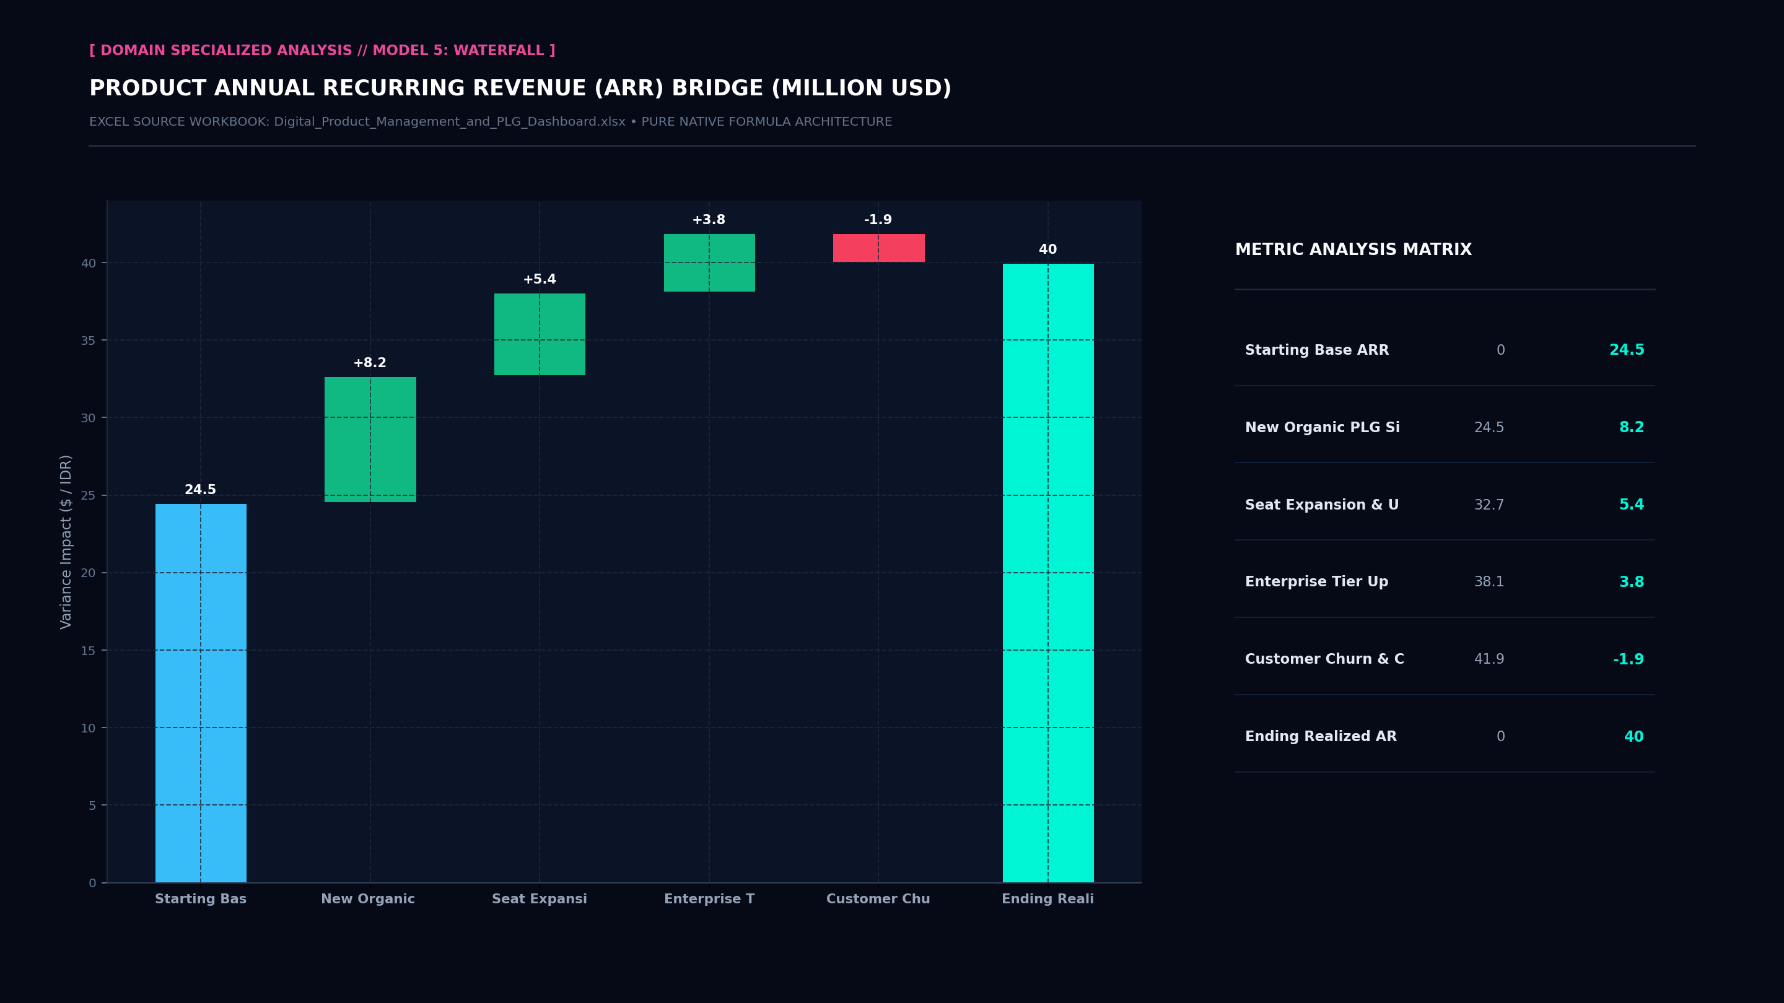Click the '+5.4' bar value label

pyautogui.click(x=540, y=279)
